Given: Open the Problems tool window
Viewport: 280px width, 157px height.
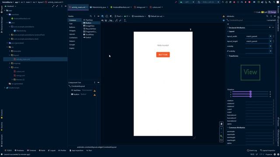Looking at the screenshot, I should point(19,150).
